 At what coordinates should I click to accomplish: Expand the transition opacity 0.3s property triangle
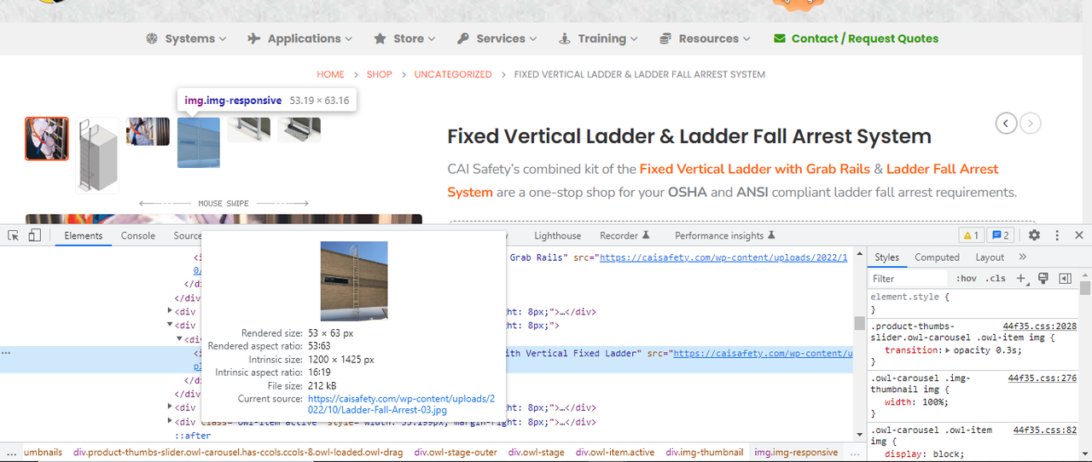pyautogui.click(x=950, y=350)
